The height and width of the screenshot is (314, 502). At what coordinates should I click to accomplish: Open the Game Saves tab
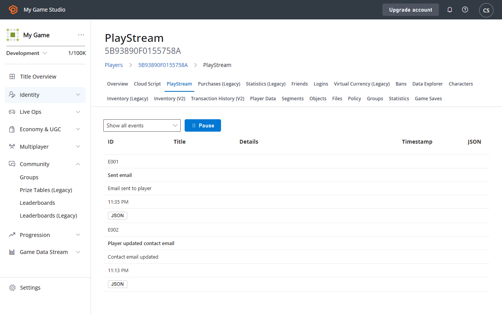coord(428,98)
